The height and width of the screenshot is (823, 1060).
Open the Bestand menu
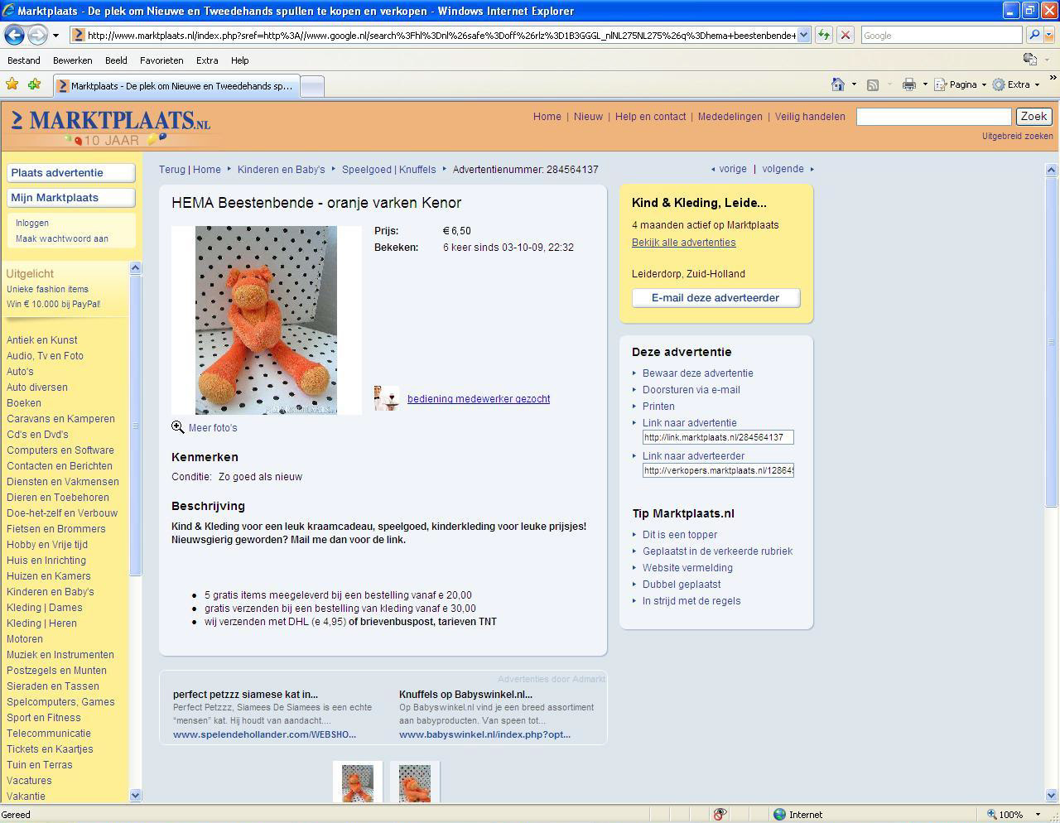tap(24, 60)
